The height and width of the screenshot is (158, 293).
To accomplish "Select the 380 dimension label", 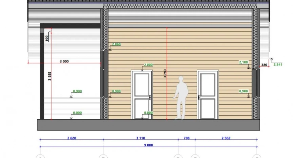I will [264, 65].
